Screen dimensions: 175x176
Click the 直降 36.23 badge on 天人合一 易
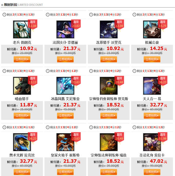tap(163, 81)
